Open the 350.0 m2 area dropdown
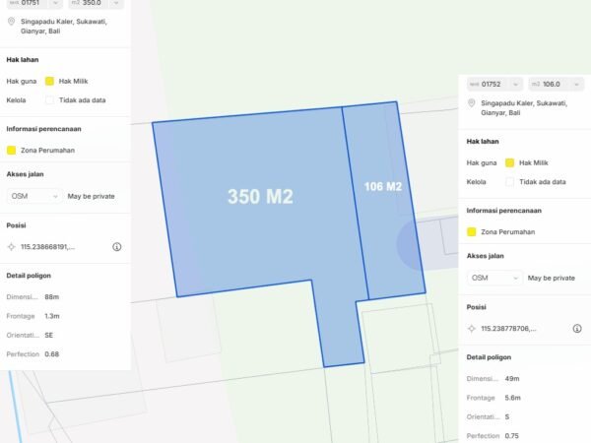This screenshot has height=443, width=591. click(x=97, y=3)
